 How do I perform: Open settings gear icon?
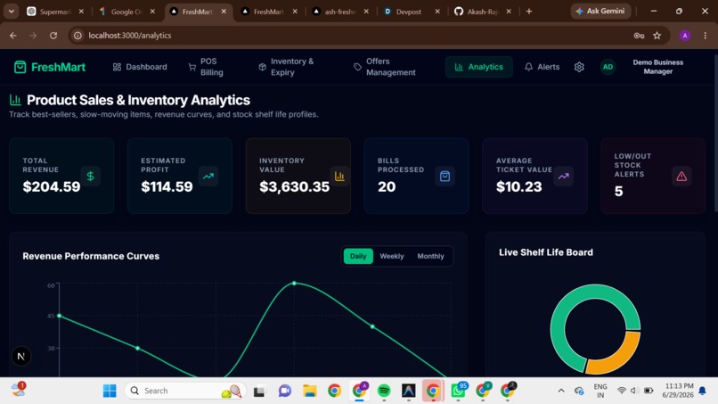coord(579,67)
